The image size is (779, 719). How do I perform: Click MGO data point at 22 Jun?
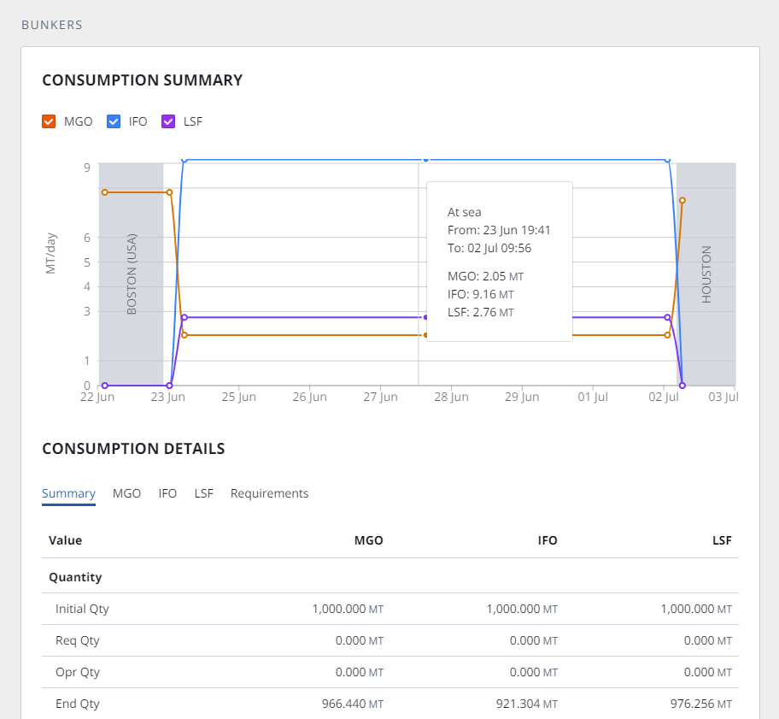105,192
